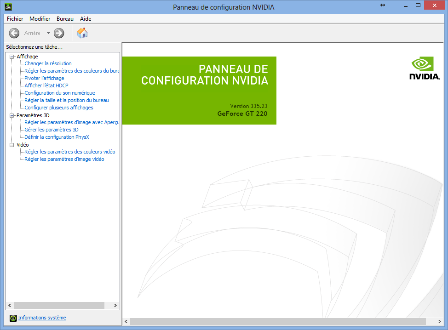
Task: Select Afficher l'état HDCP
Action: coord(46,85)
